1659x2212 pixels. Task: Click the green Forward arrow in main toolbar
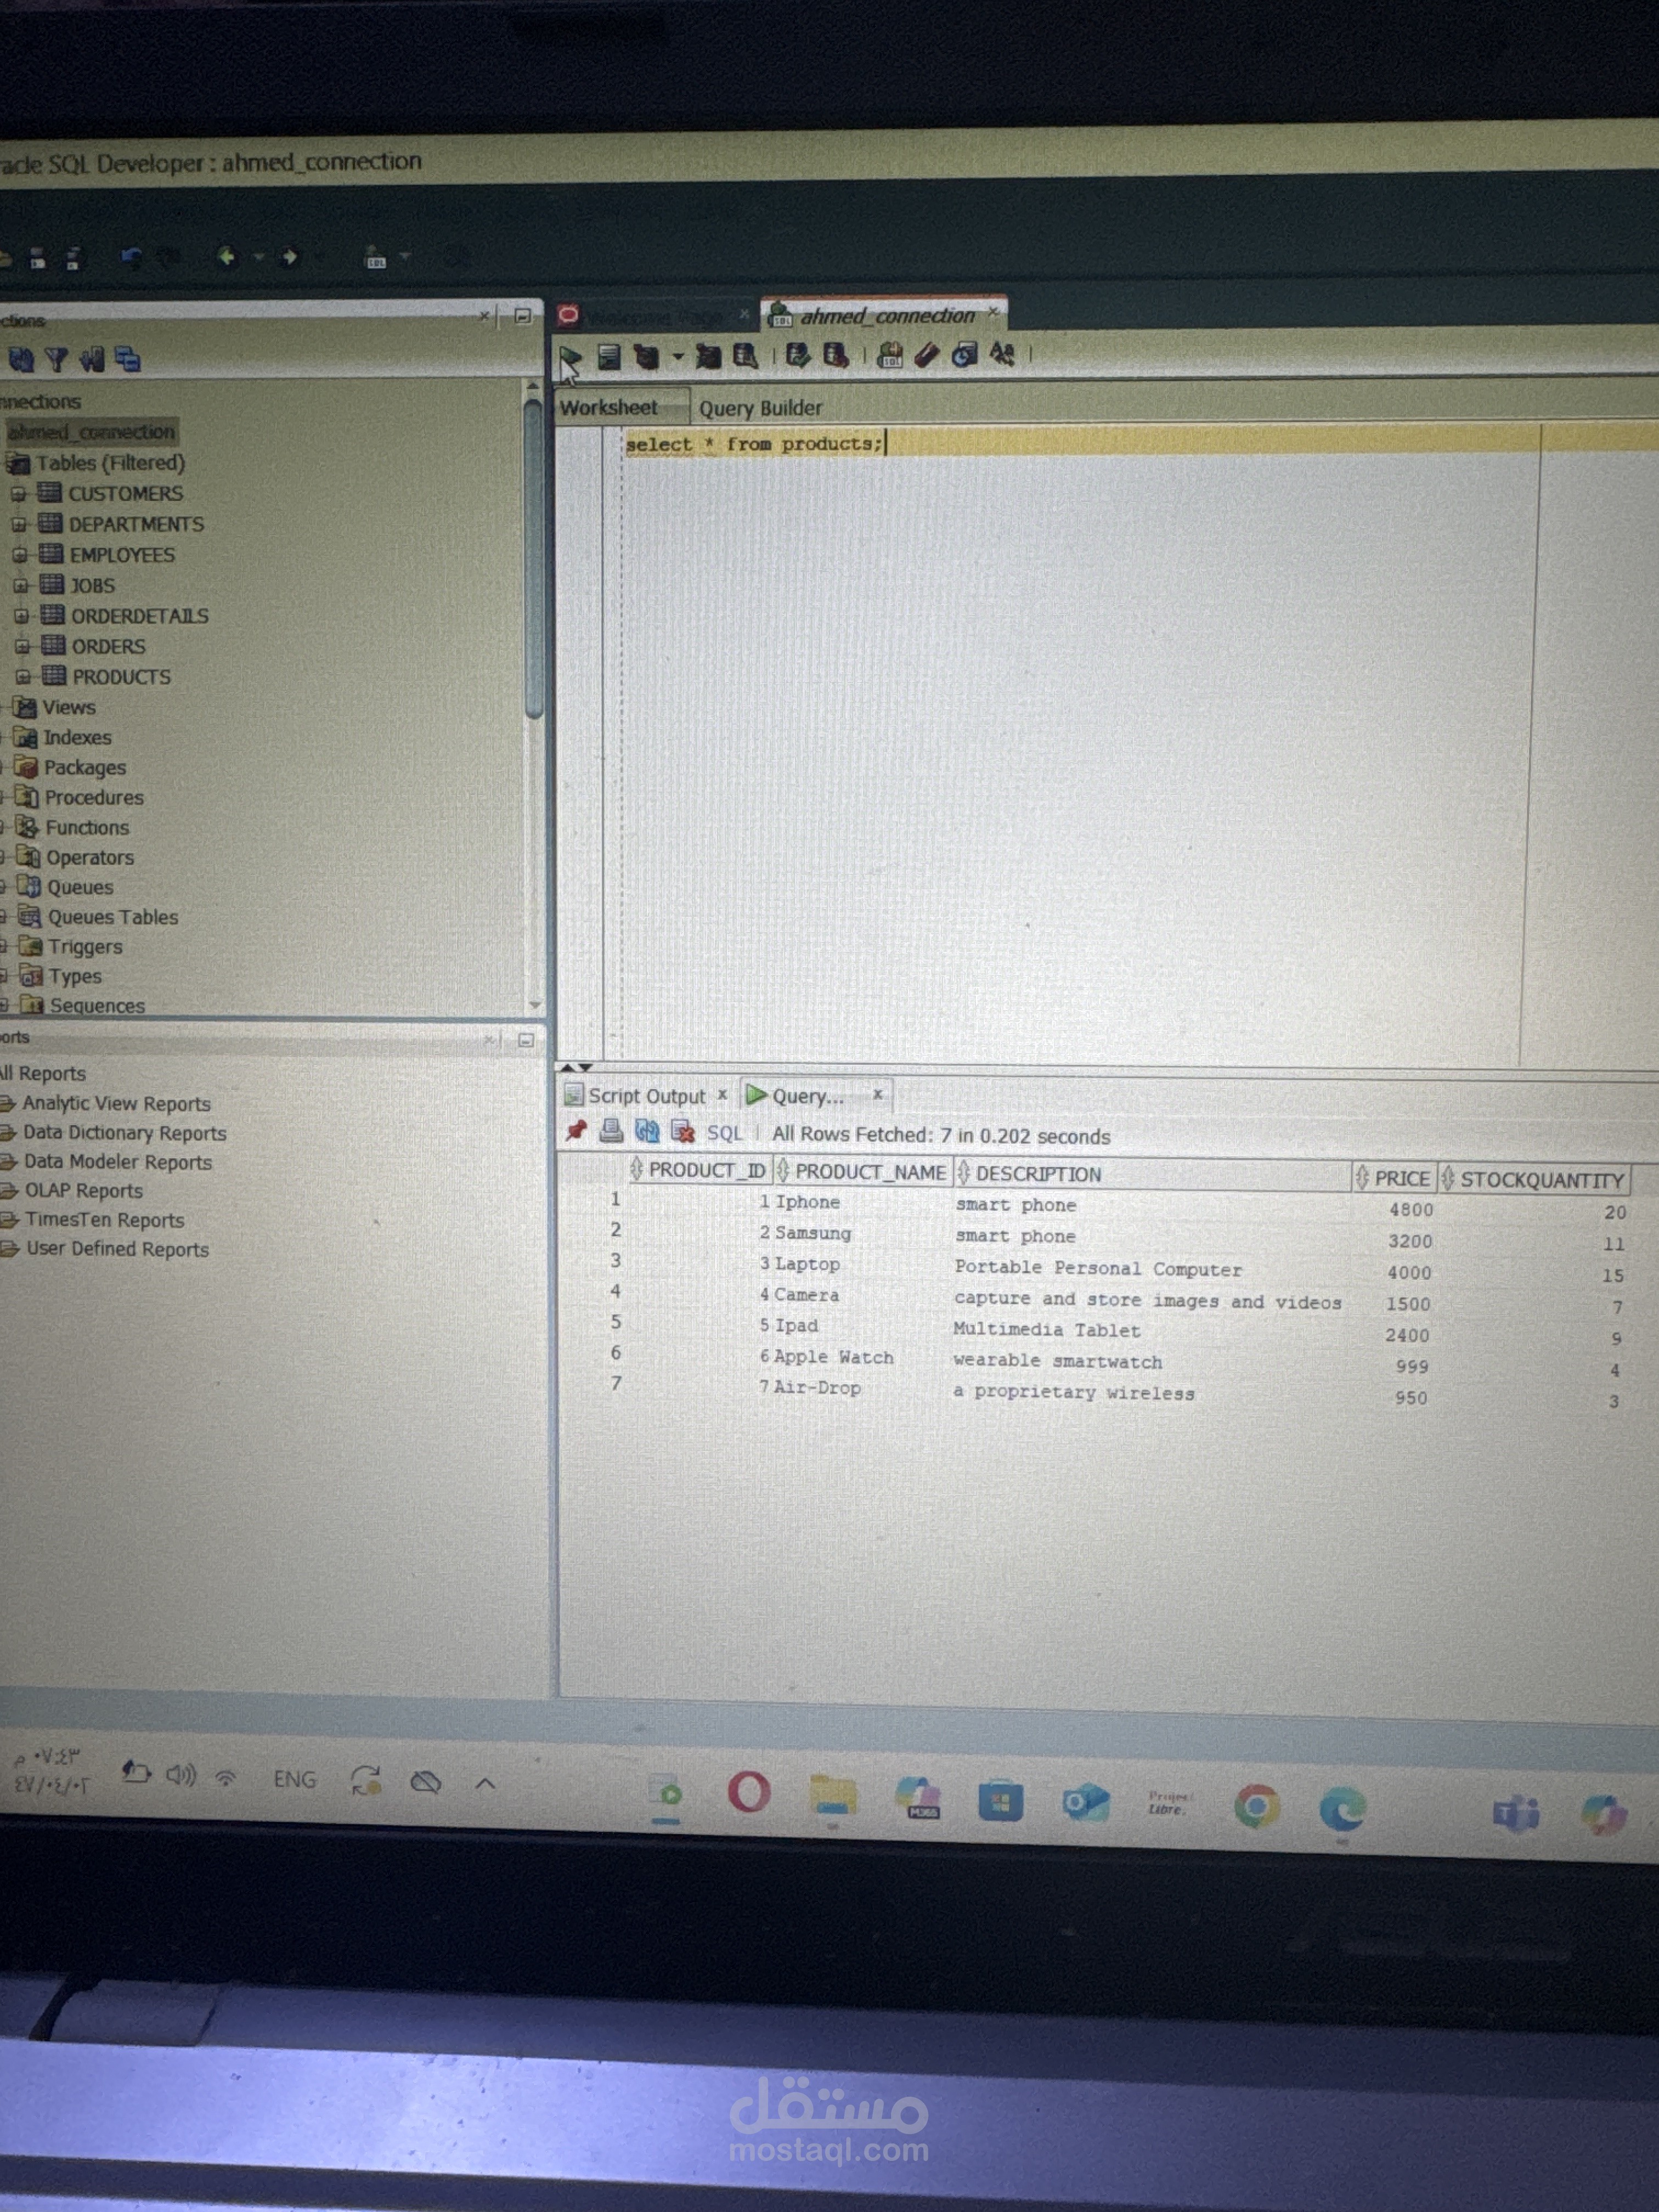tap(290, 258)
